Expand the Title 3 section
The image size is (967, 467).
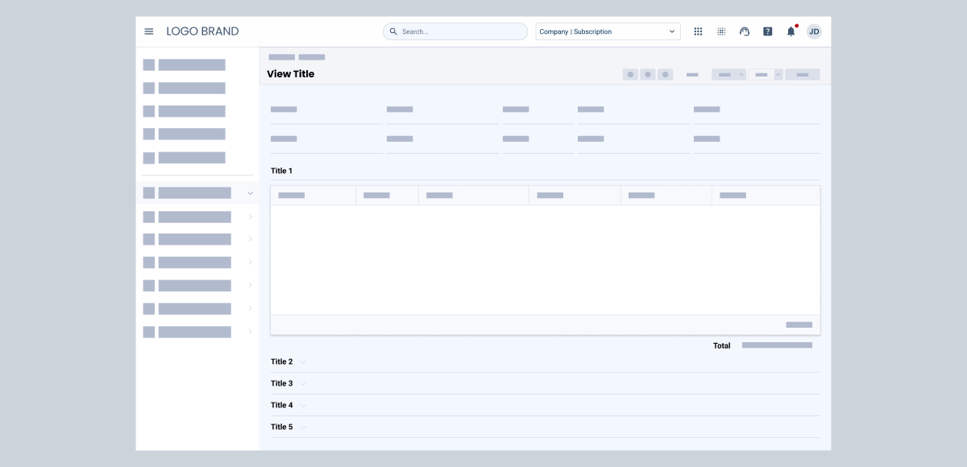303,384
